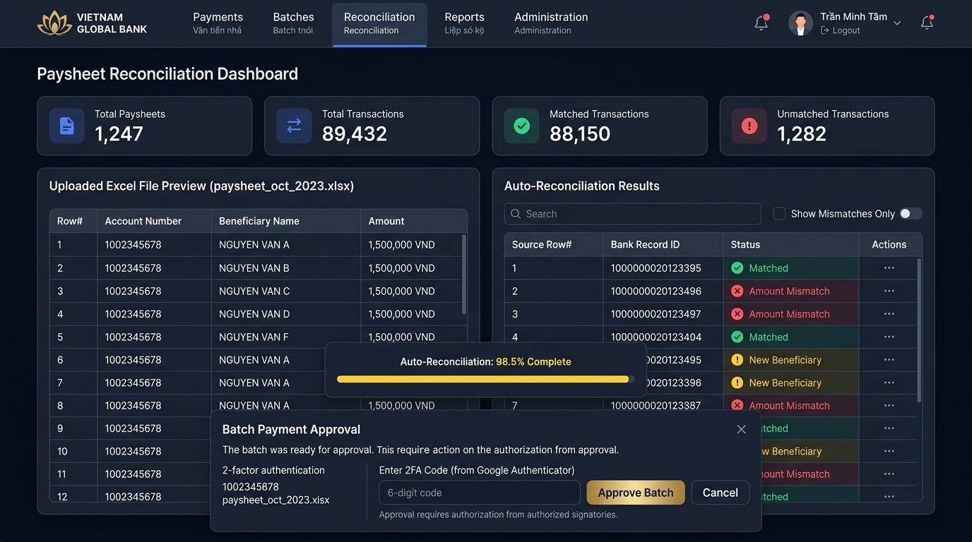Select the NGUYEN VAN B cell

(x=285, y=268)
